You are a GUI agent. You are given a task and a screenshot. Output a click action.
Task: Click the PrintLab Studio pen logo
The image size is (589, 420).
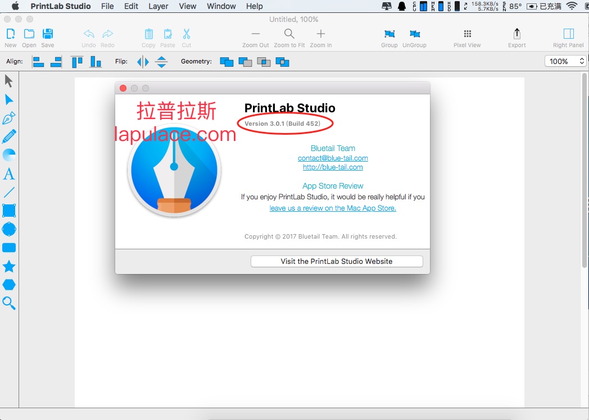point(174,171)
